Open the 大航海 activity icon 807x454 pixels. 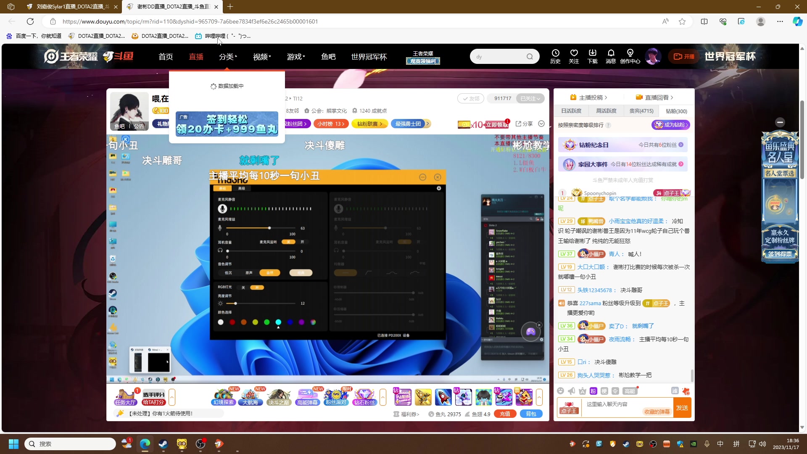tap(251, 396)
